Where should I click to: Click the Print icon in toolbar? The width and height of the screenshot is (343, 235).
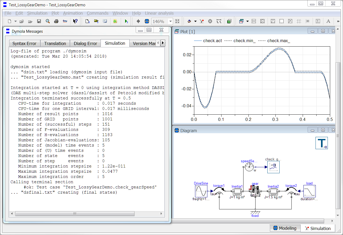coord(56,21)
